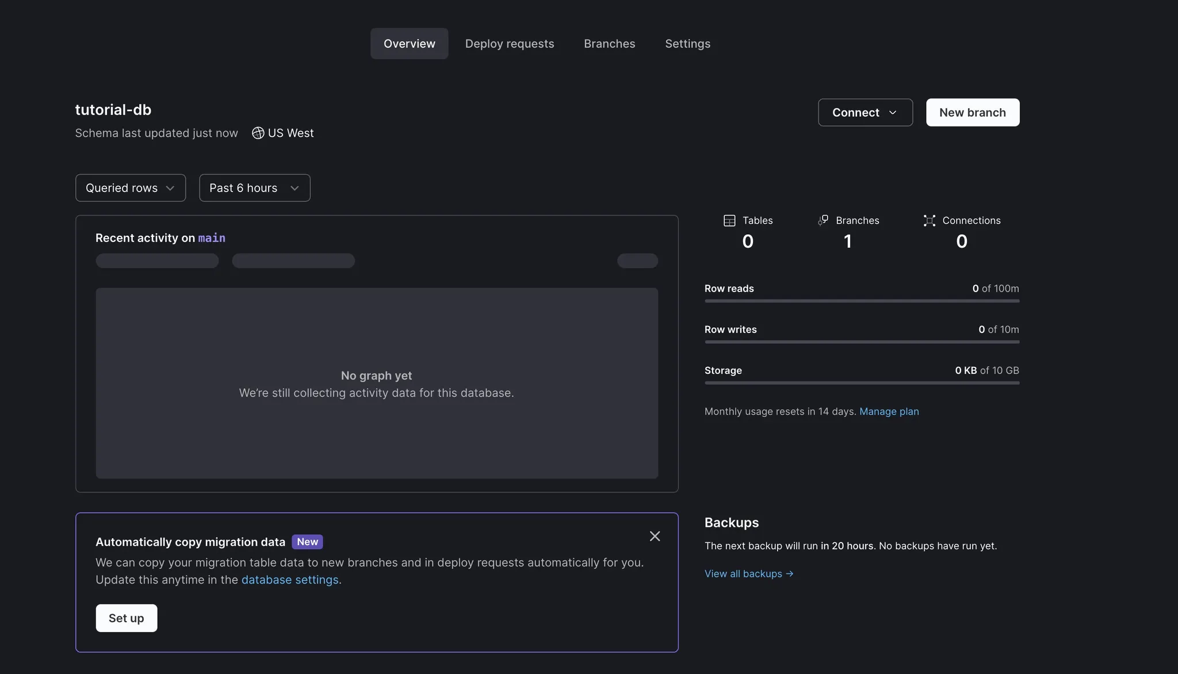Click the Connections icon in stats
Screen dimensions: 1178x674
[929, 220]
